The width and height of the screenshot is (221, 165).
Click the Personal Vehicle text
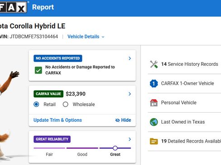(x=179, y=103)
